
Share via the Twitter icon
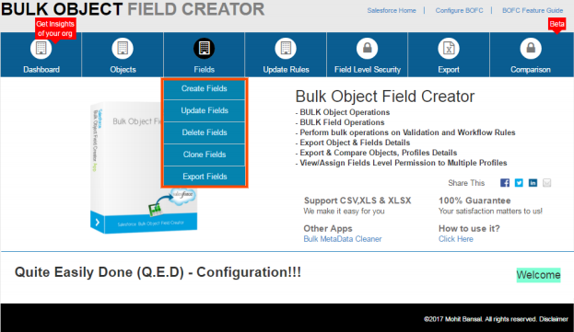click(x=519, y=183)
